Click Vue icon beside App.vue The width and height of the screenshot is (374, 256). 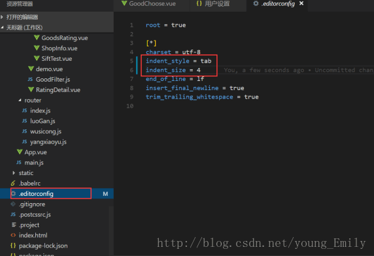pos(20,152)
